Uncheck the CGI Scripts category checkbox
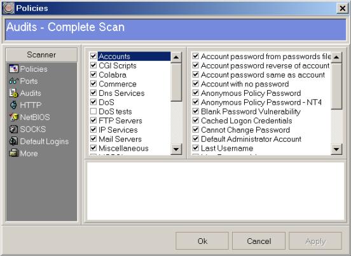Image resolution: width=351 pixels, height=256 pixels. tap(93, 65)
